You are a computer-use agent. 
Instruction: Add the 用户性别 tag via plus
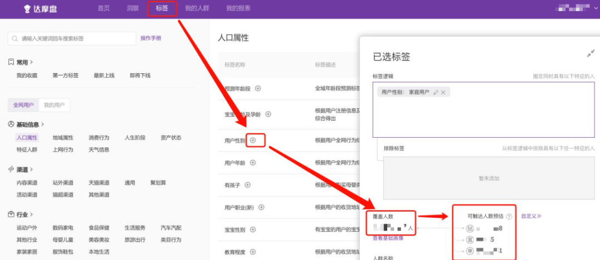click(x=253, y=141)
